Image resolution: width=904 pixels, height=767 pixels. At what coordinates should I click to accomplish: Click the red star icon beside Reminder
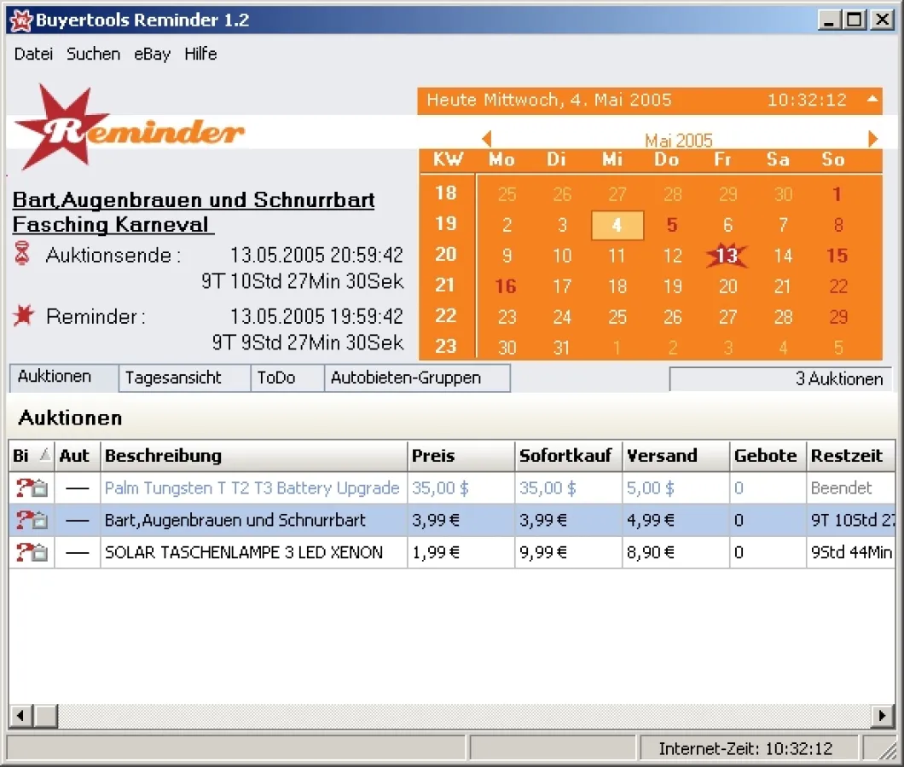[24, 315]
